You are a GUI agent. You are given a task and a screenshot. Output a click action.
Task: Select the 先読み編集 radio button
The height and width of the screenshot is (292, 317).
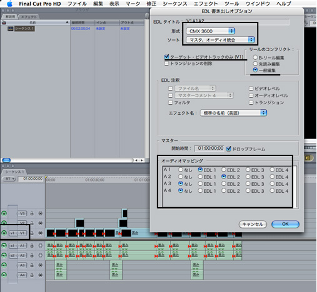[x=255, y=64]
